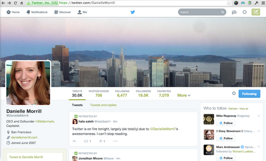The width and height of the screenshot is (266, 161).
Task: Open user actions gear beside Following
Action: point(234,93)
